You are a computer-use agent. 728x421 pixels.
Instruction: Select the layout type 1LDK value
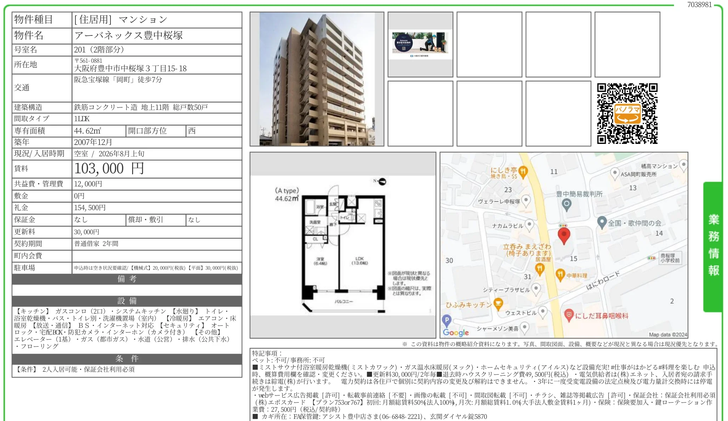[x=82, y=119]
